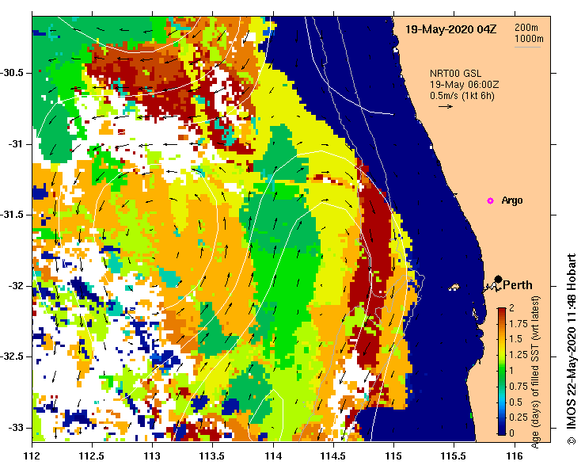Click colorbar tick value "1.75"
Image resolution: width=585 pixels, height=469 pixels.
[x=519, y=323]
